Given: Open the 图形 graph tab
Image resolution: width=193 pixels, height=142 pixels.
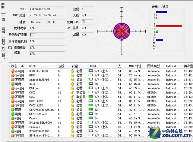Looking at the screenshot, I should (3, 30).
